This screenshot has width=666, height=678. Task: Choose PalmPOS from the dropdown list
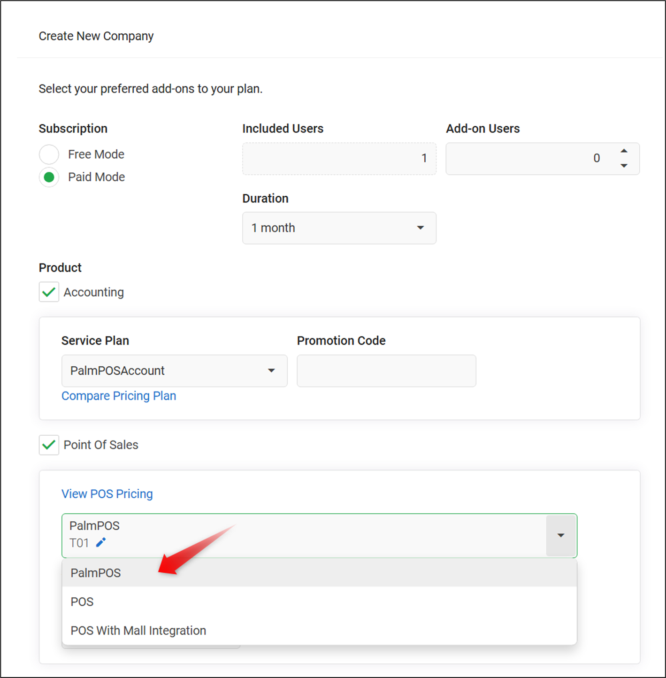point(319,573)
